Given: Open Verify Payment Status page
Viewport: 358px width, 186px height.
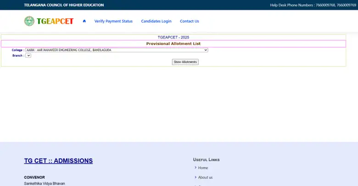Looking at the screenshot, I should (113, 21).
